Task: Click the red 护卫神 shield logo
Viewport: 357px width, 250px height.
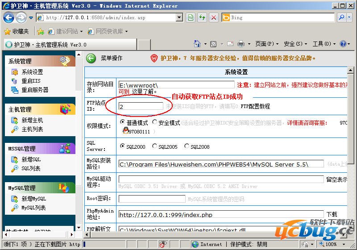Action: tap(154, 58)
